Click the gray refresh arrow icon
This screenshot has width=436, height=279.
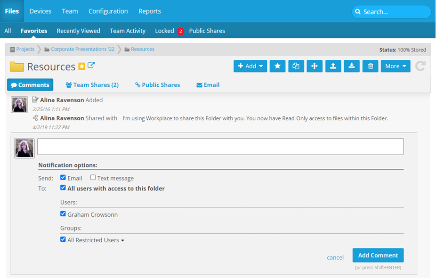click(420, 66)
